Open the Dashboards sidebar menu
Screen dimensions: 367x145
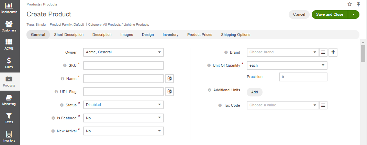[x=9, y=8]
